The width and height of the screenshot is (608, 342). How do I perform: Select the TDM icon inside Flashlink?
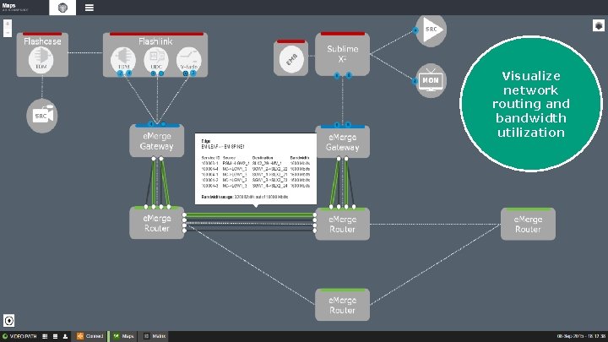click(x=123, y=61)
